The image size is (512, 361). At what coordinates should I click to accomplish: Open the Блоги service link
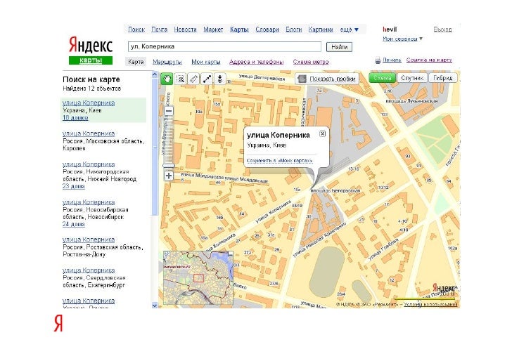click(293, 29)
